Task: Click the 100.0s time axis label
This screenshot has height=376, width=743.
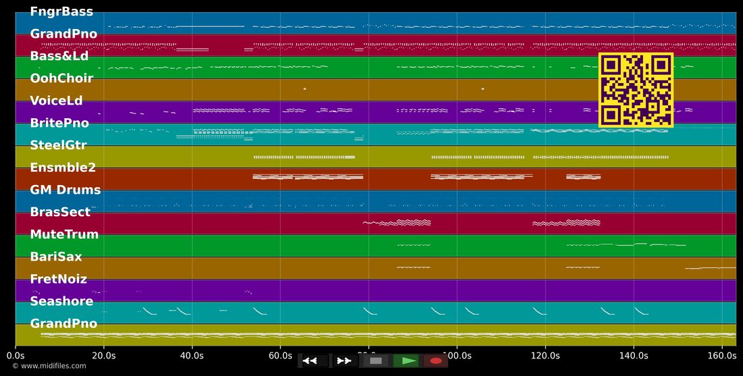Action: [x=457, y=354]
